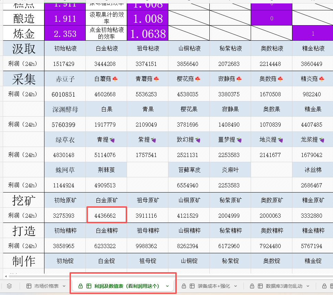Switch to the 装备成本+强化 sheet tab
This screenshot has width=333, height=295.
[x=214, y=286]
